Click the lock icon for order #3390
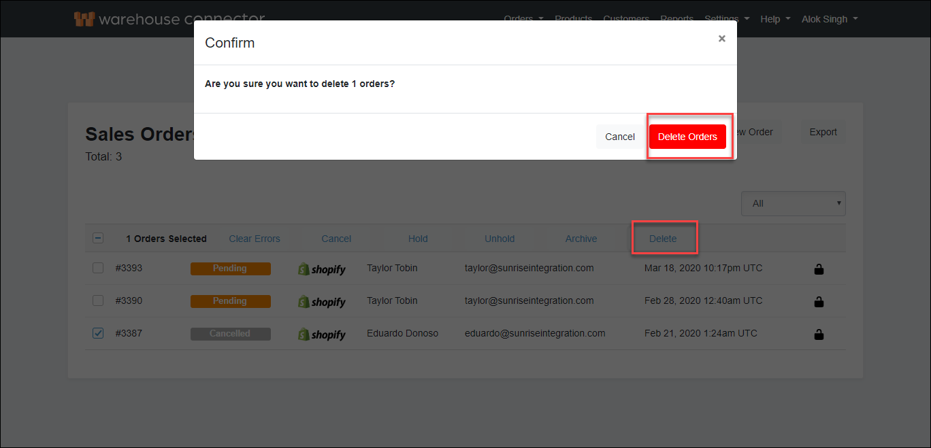 pos(819,301)
